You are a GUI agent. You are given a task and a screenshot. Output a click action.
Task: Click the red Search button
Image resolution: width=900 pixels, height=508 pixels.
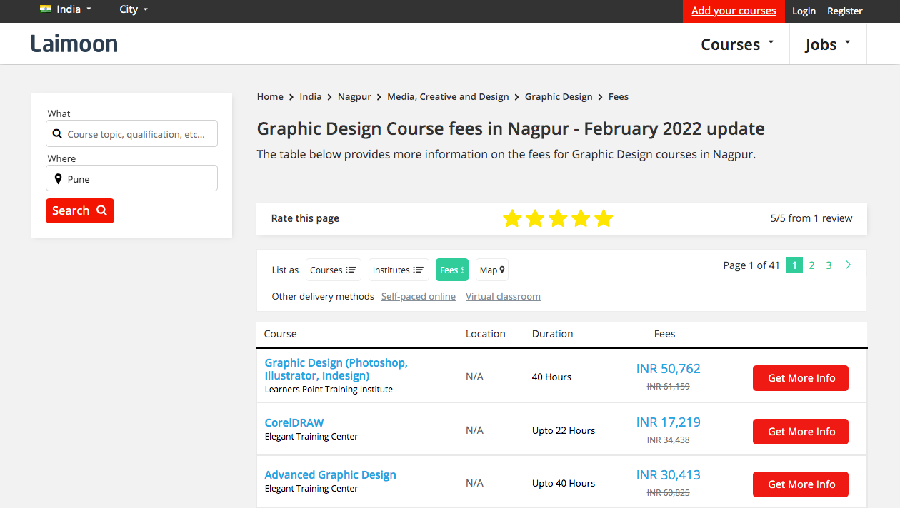pyautogui.click(x=79, y=210)
